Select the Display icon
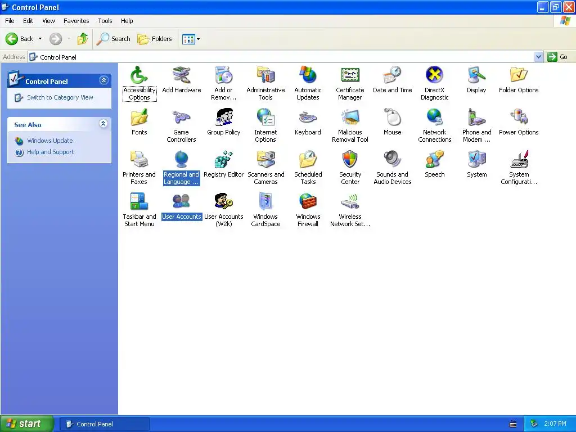The height and width of the screenshot is (432, 576). 476,75
